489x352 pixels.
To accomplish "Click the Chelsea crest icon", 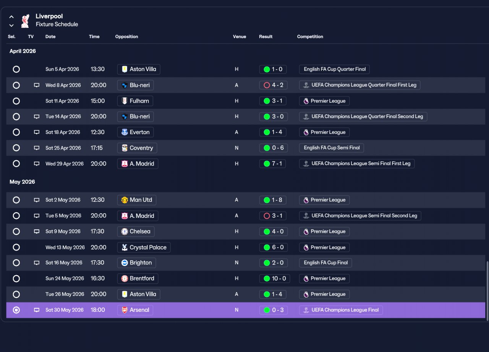I will tap(125, 231).
